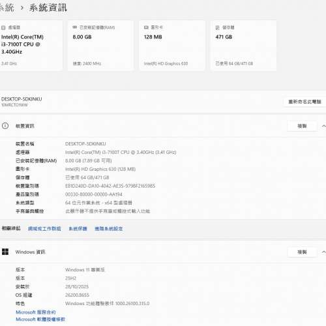Click the Intel(R) HD Graphics 630 (128 MB) row value
The image size is (326, 326).
point(100,169)
